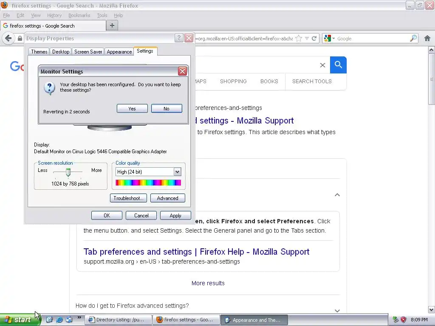Screen dimensions: 435x326
Task: Open the Firefox Tools menu
Action: [x=102, y=15]
